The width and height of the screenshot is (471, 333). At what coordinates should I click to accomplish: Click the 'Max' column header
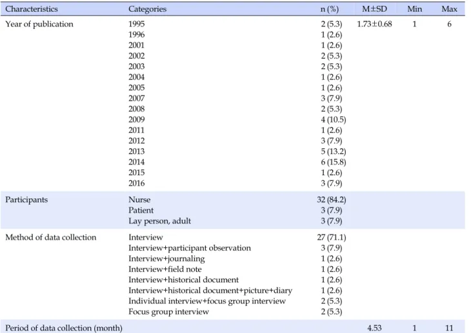click(449, 9)
